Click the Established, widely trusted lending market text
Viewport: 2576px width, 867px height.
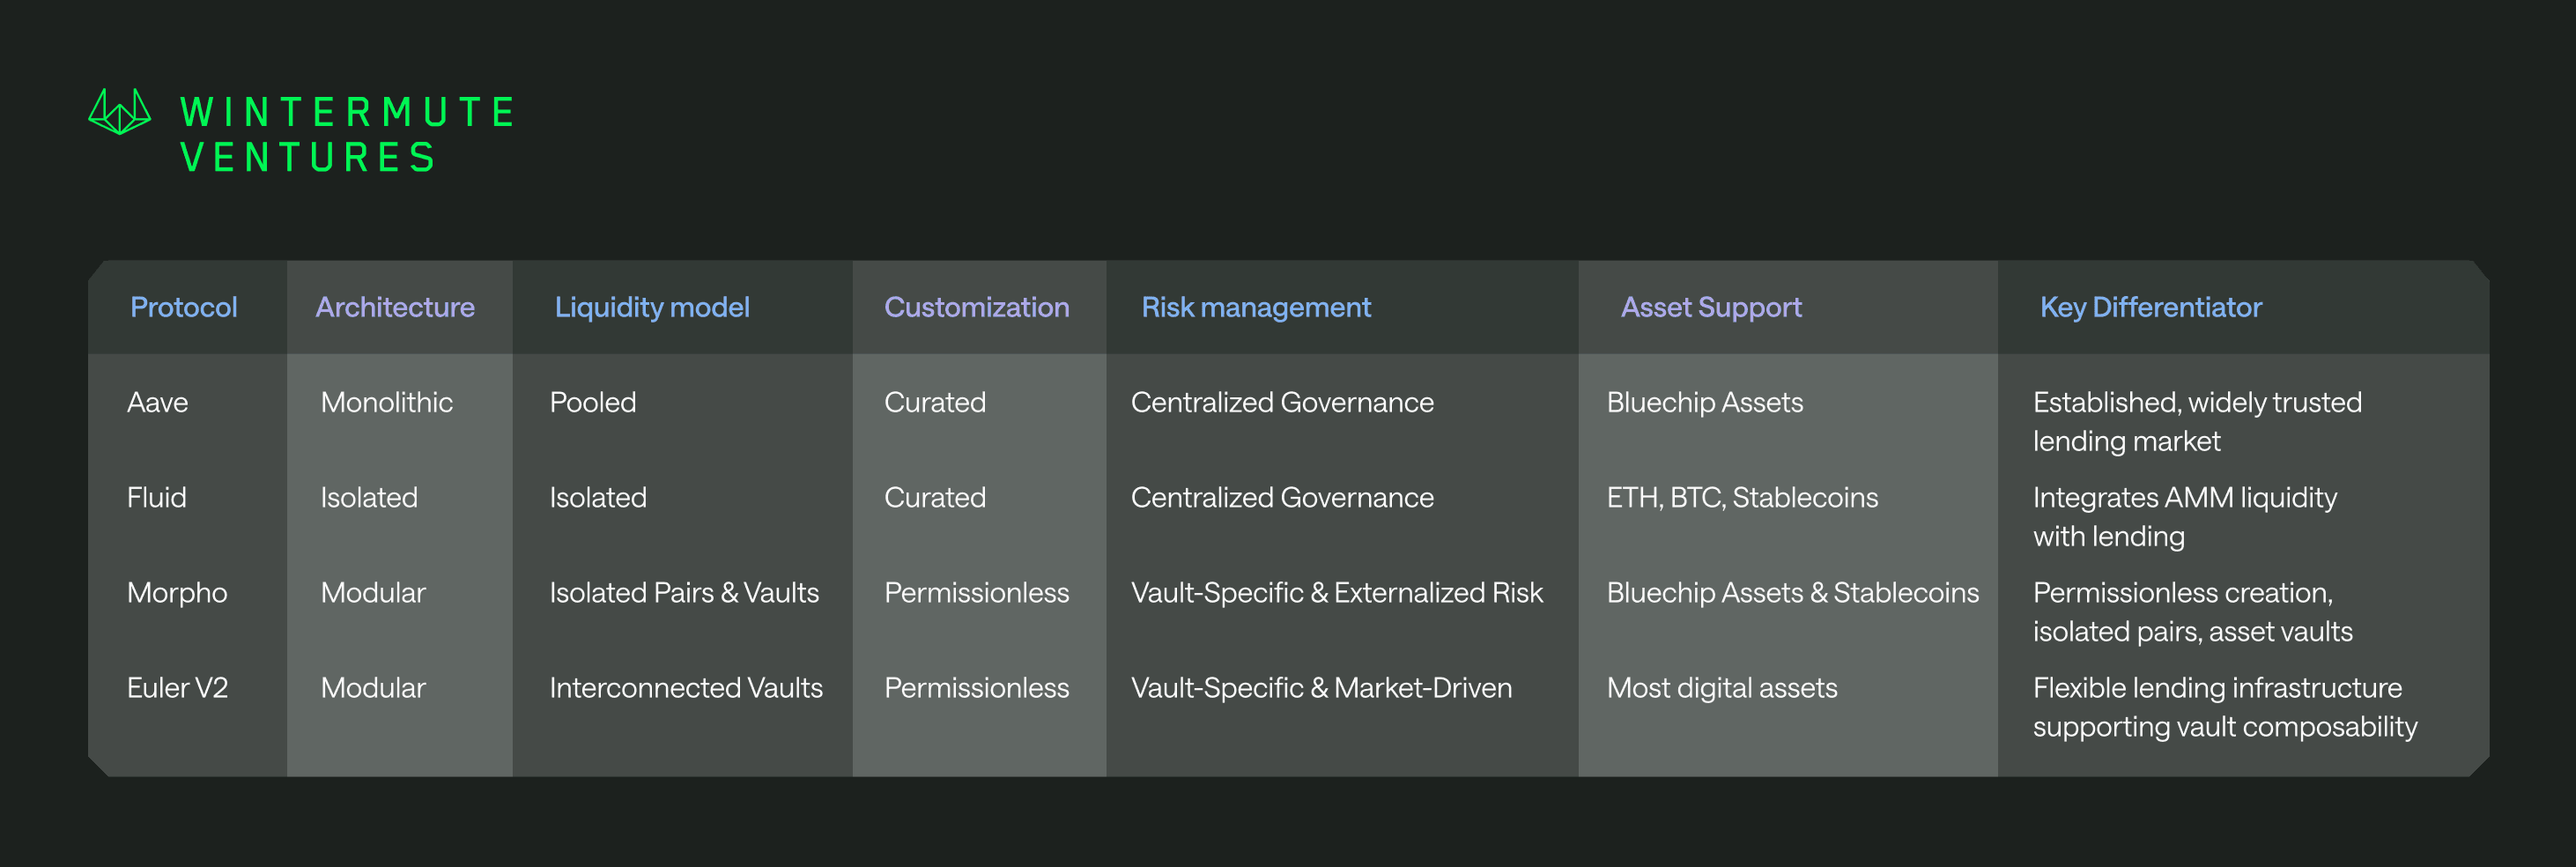click(2197, 421)
